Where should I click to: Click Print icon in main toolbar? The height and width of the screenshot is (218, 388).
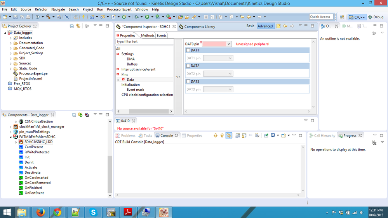pyautogui.click(x=28, y=17)
